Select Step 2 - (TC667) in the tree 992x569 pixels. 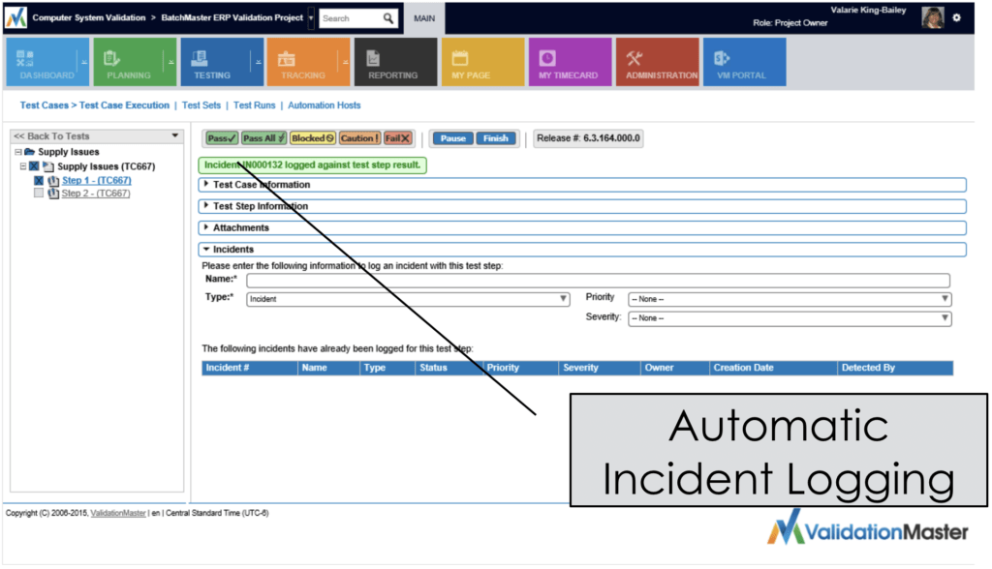coord(96,193)
